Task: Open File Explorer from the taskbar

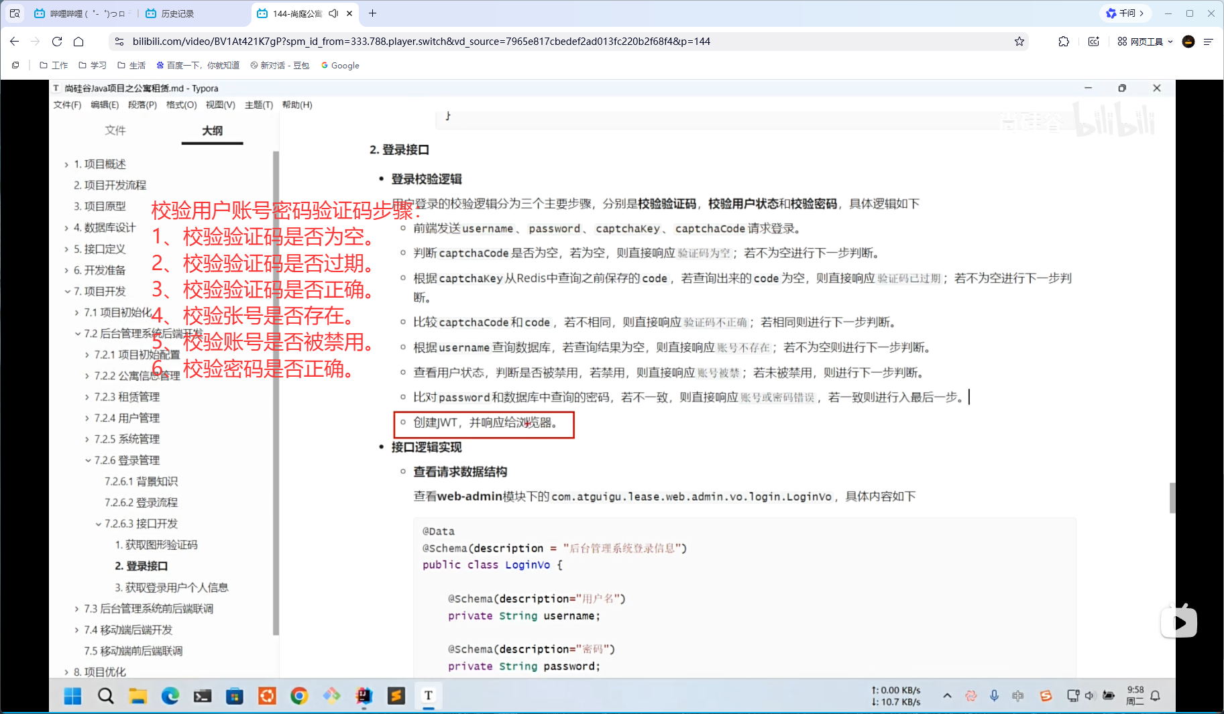Action: pyautogui.click(x=137, y=697)
